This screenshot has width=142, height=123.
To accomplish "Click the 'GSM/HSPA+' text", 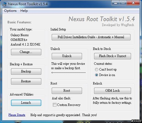I will point(19,40).
